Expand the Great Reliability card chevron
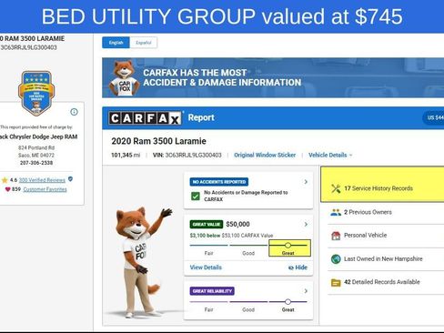This screenshot has height=333, width=444. pyautogui.click(x=306, y=291)
